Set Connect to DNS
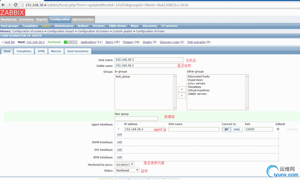300x180 pixels. [x=237, y=129]
